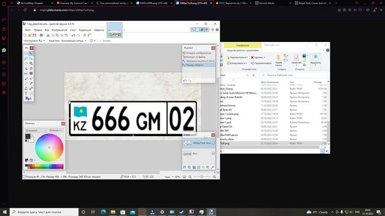Open Explorer address bar history dropdown
385x216 pixels.
(247, 76)
